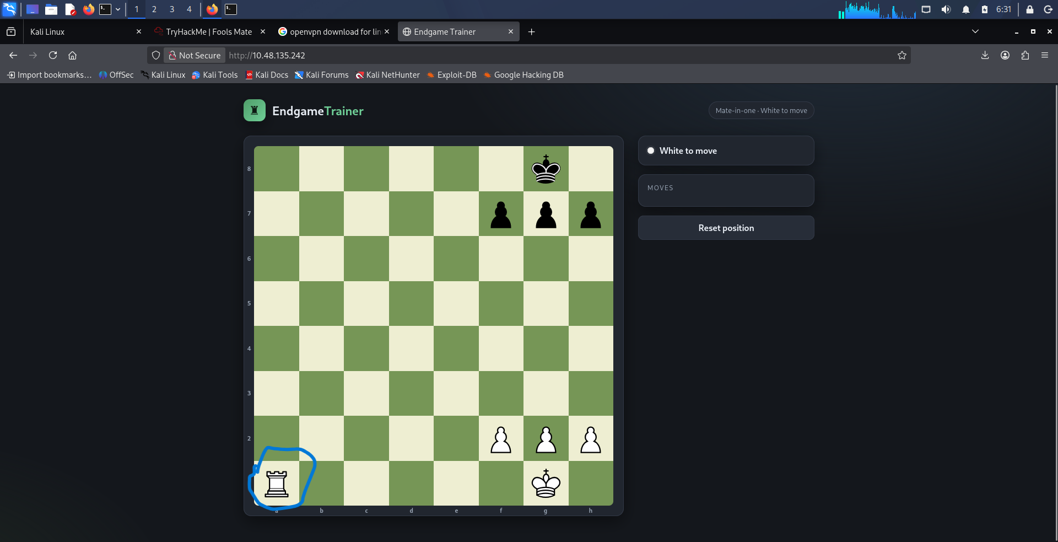Bookmark this page with the star icon
The image size is (1058, 542).
[x=902, y=55]
